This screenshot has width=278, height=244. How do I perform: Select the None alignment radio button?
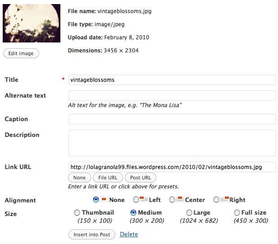point(96,200)
